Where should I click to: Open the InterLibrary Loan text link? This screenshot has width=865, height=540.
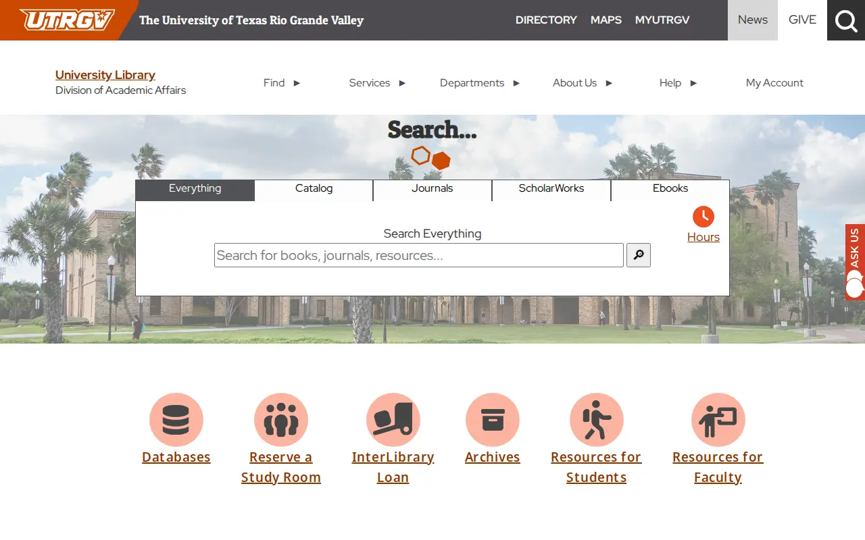click(x=393, y=467)
